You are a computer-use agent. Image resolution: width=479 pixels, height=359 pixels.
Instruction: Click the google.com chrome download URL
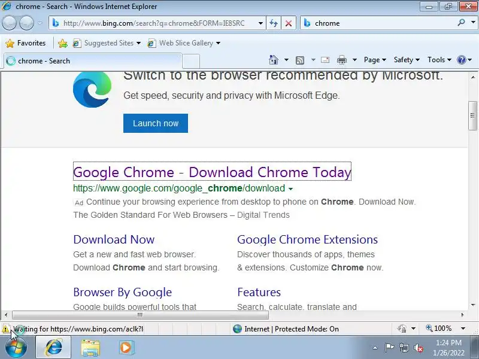179,188
